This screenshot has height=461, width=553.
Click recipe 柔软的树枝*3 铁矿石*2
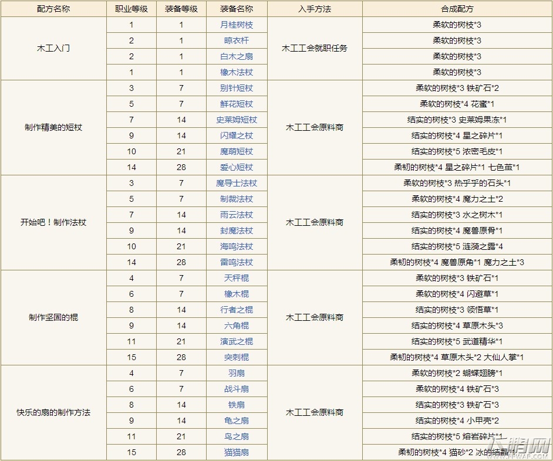point(457,89)
